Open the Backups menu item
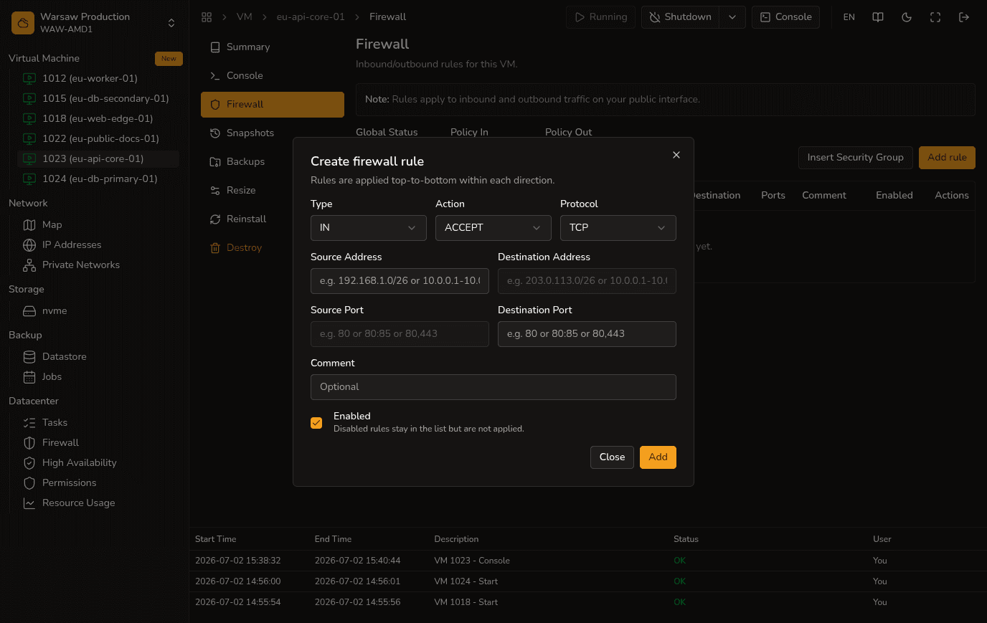The height and width of the screenshot is (623, 987). pos(273,161)
